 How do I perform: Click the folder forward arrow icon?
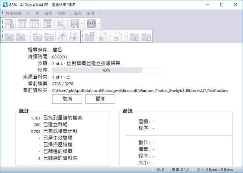pos(21,37)
